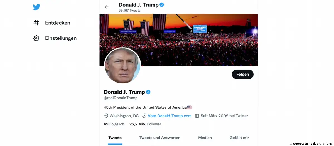Click the Entdecken menu label
The height and width of the screenshot is (146, 334).
58,23
